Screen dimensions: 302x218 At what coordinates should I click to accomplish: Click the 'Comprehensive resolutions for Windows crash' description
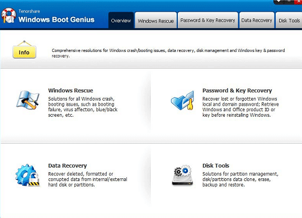(x=168, y=53)
